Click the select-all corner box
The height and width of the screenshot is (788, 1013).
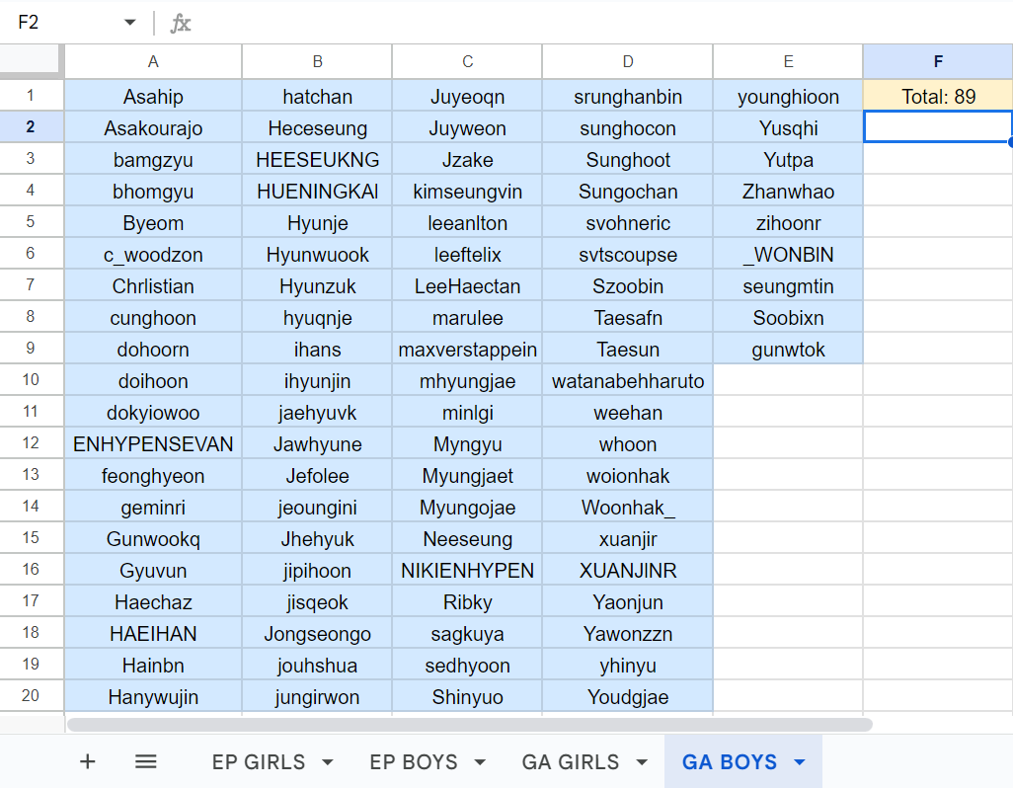click(31, 59)
